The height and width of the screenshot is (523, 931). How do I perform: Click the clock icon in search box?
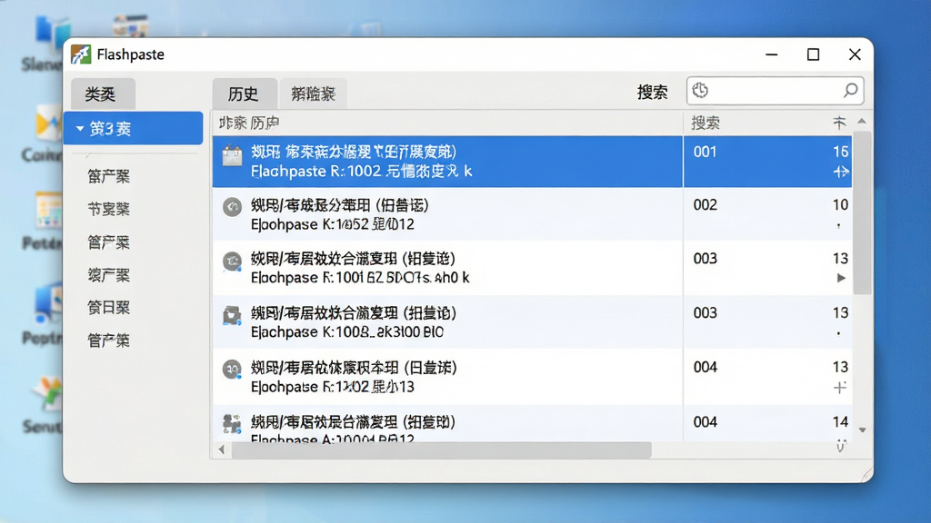tap(700, 90)
